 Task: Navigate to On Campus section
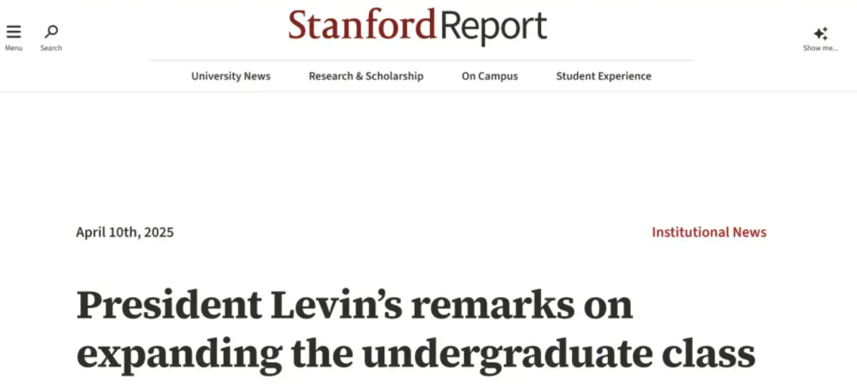click(490, 76)
